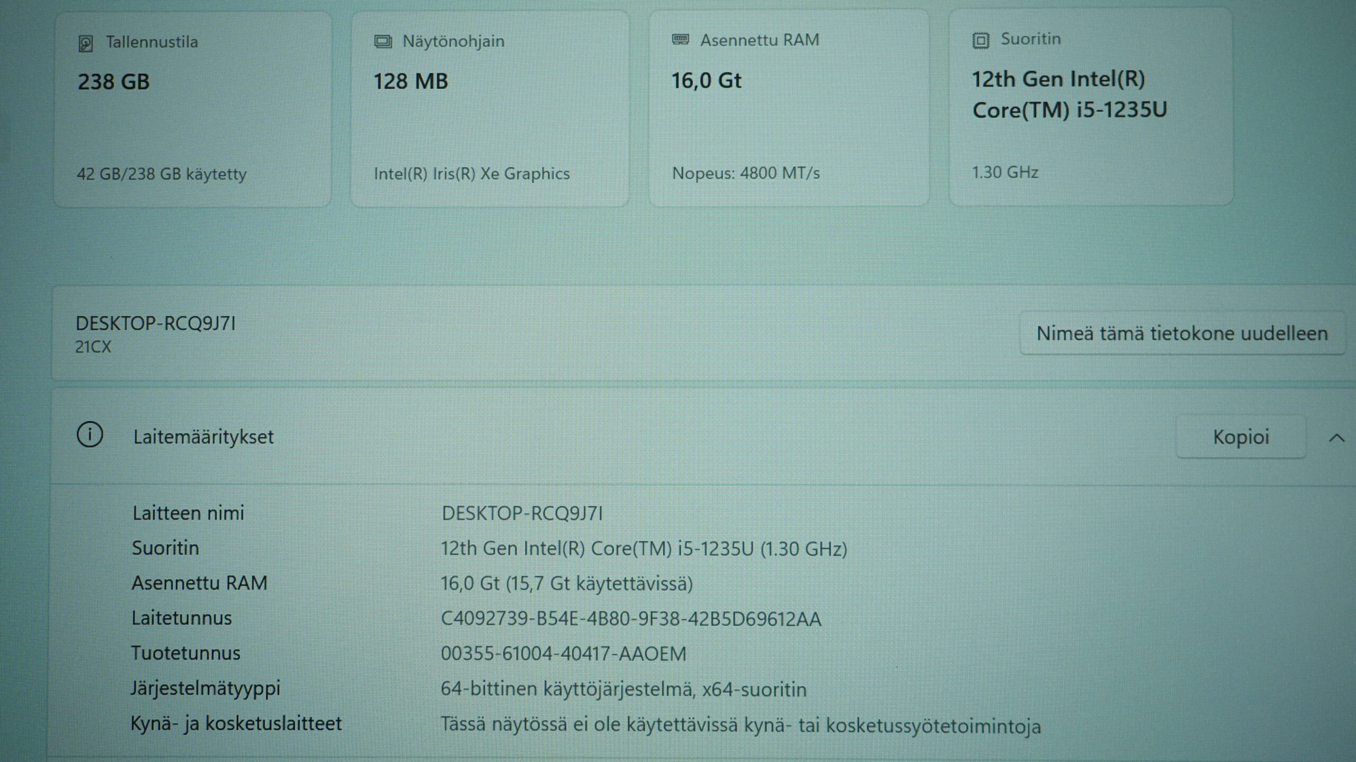Click Nimeä tämä tietokone uudelleen button
This screenshot has height=762, width=1356.
(1182, 333)
